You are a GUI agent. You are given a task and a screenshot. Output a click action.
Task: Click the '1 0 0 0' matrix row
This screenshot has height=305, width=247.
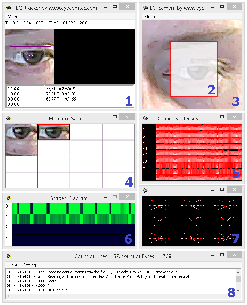point(14,94)
